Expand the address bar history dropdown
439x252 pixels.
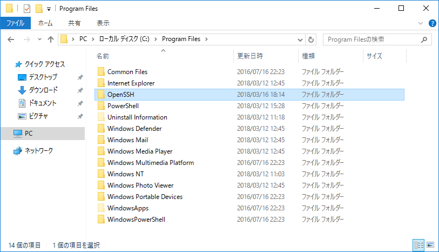click(x=300, y=40)
